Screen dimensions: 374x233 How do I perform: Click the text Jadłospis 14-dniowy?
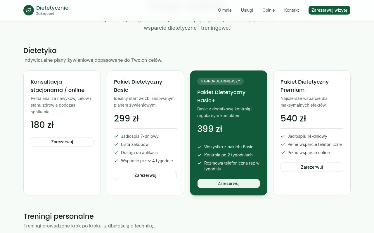click(x=307, y=136)
